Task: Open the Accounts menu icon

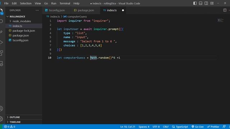Action: pyautogui.click(x=1, y=109)
